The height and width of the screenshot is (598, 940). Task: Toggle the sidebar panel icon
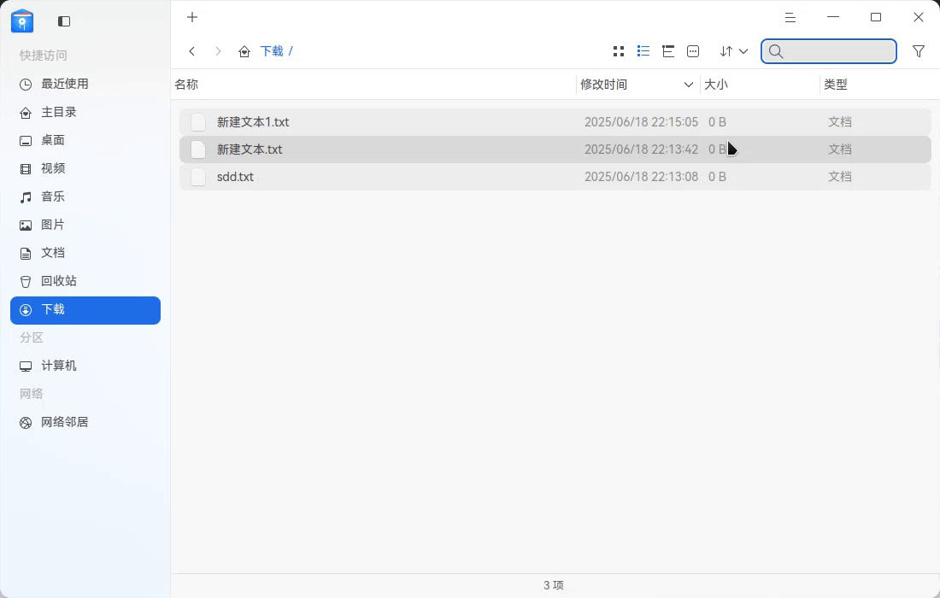(64, 21)
